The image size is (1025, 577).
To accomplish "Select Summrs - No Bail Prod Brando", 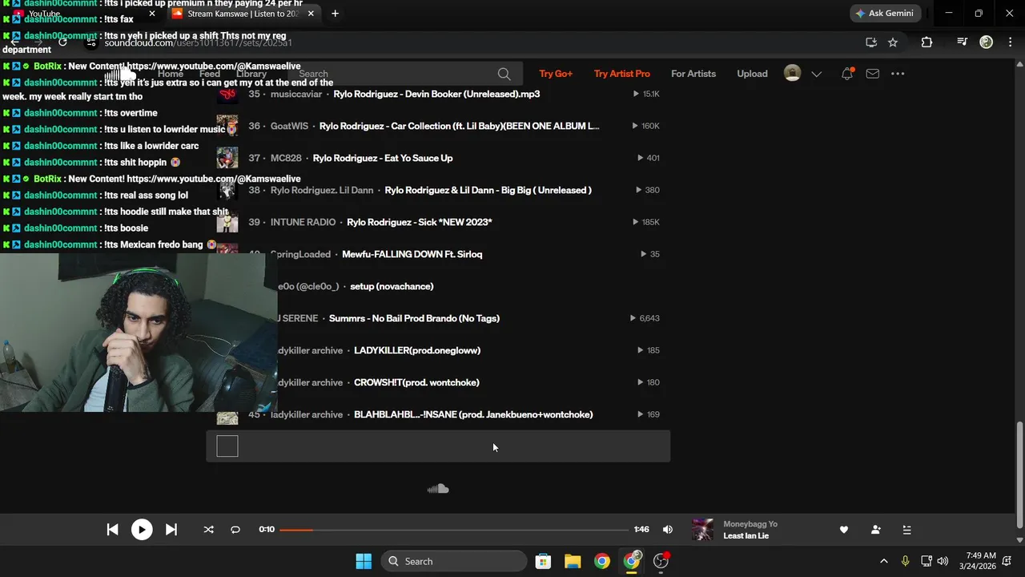I will point(414,318).
